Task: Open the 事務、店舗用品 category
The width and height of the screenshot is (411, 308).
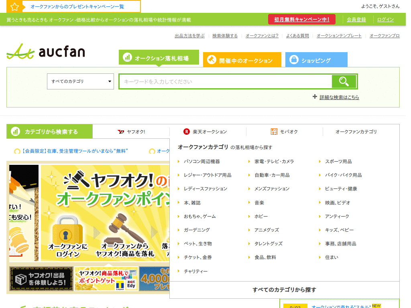Action: [341, 244]
